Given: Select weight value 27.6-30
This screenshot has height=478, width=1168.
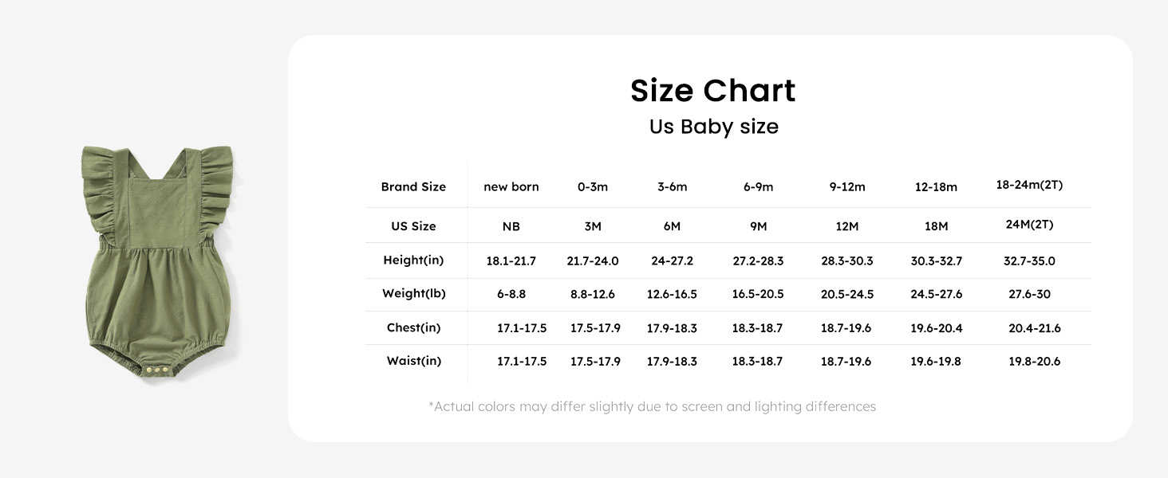Looking at the screenshot, I should 1029,295.
